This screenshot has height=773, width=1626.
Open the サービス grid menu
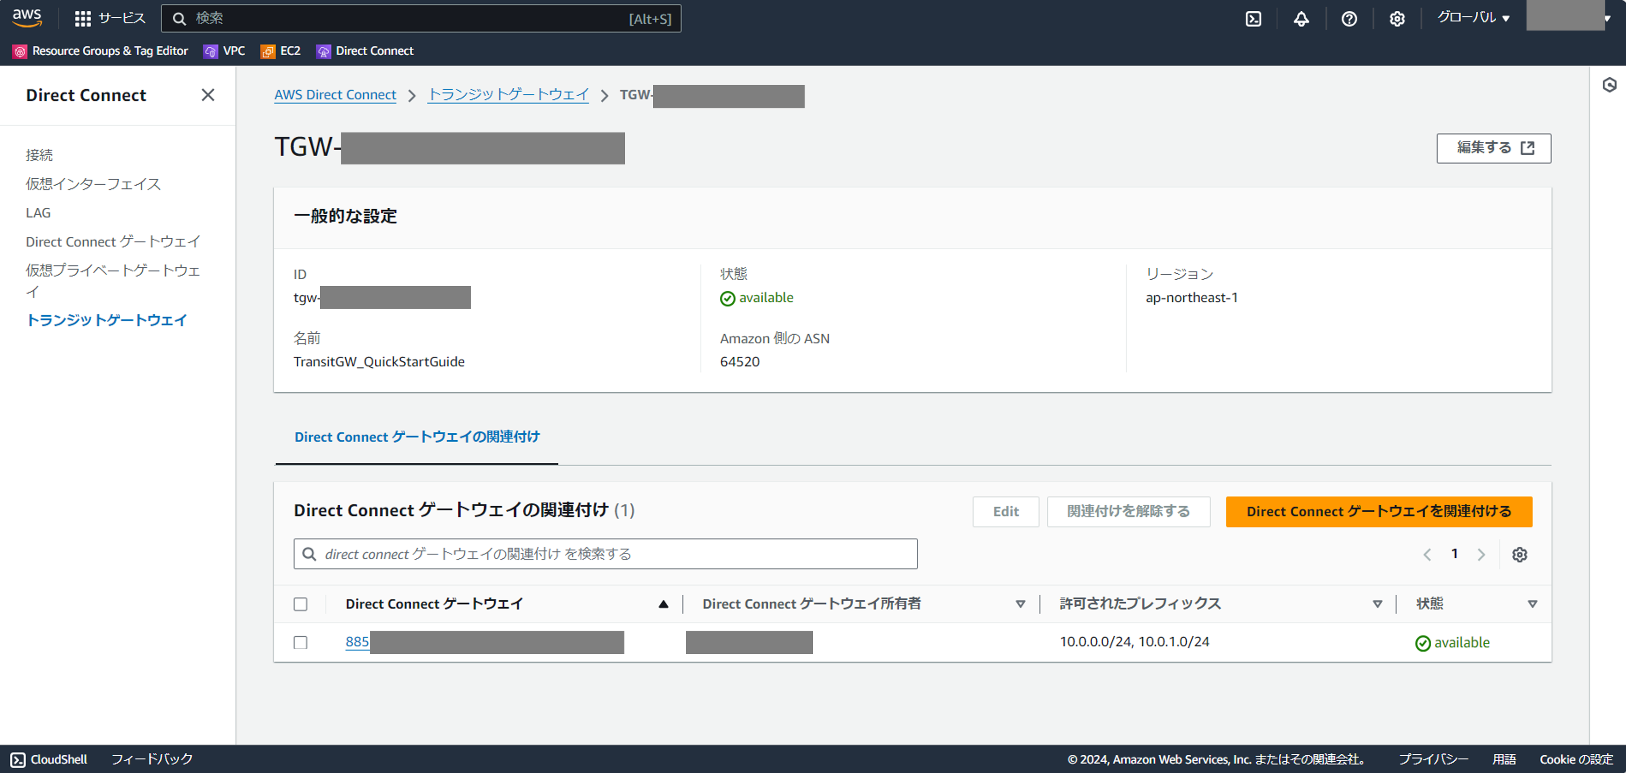coord(110,18)
